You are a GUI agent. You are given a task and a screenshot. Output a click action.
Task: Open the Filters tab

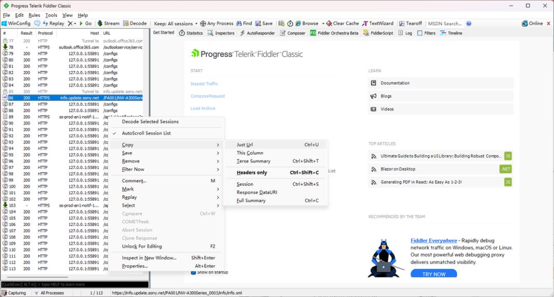(x=426, y=33)
